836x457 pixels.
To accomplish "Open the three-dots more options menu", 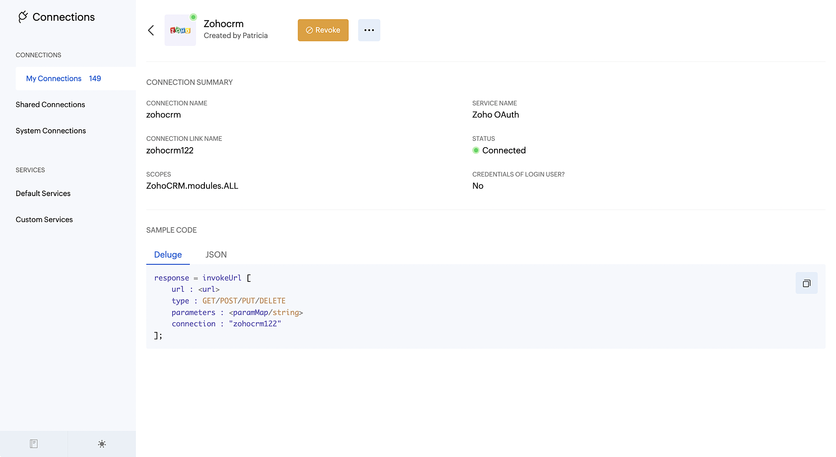I will pyautogui.click(x=369, y=30).
